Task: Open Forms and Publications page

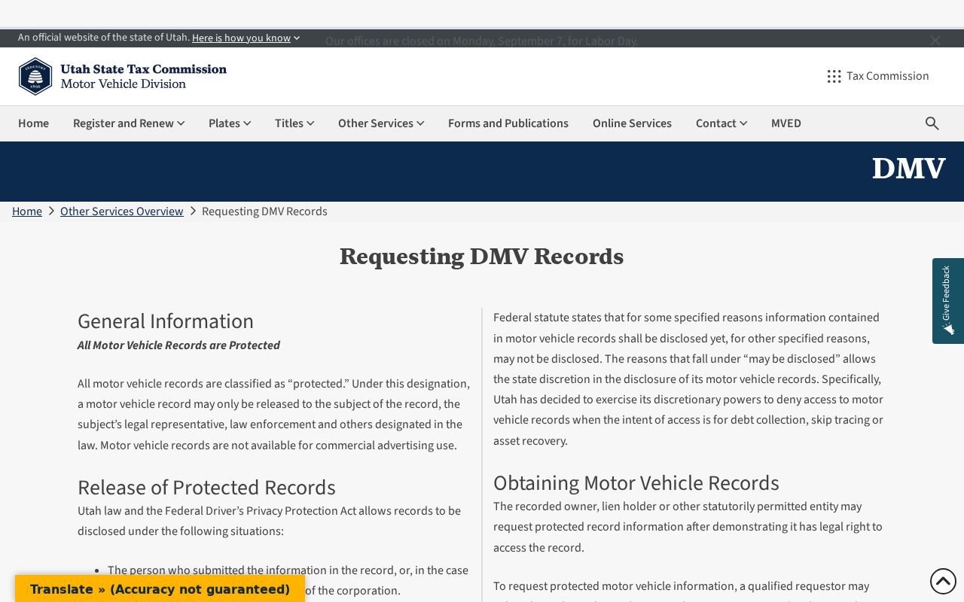Action: 508,123
